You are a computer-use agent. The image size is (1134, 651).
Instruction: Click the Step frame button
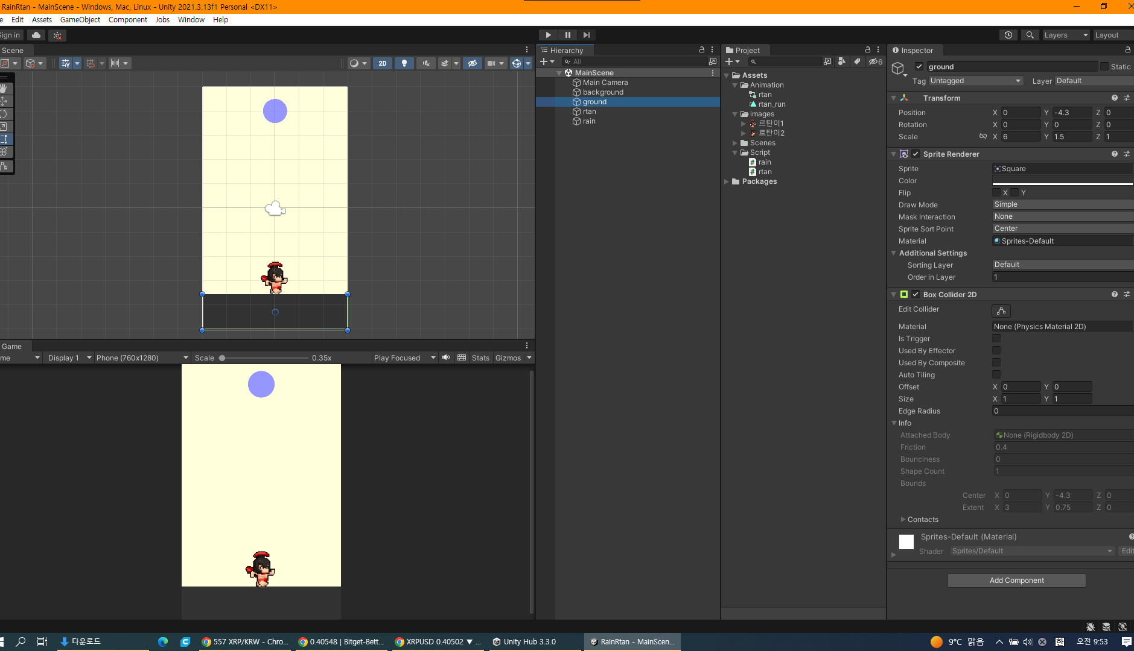587,35
